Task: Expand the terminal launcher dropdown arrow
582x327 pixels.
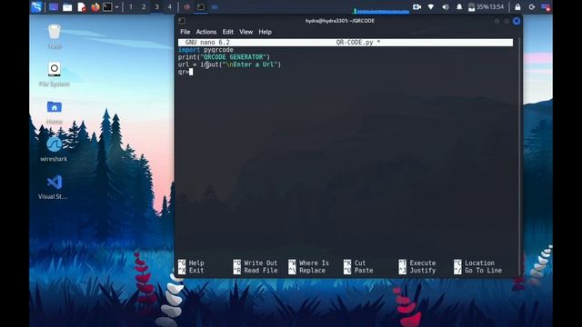Action: [117, 6]
